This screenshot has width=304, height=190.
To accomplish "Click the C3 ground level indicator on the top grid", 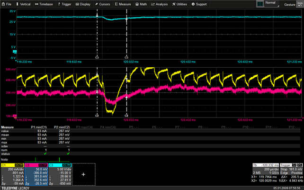I will 15,52.
